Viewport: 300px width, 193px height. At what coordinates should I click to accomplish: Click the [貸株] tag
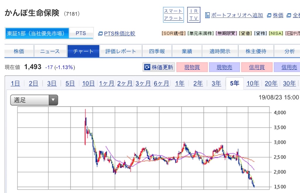[260, 33]
